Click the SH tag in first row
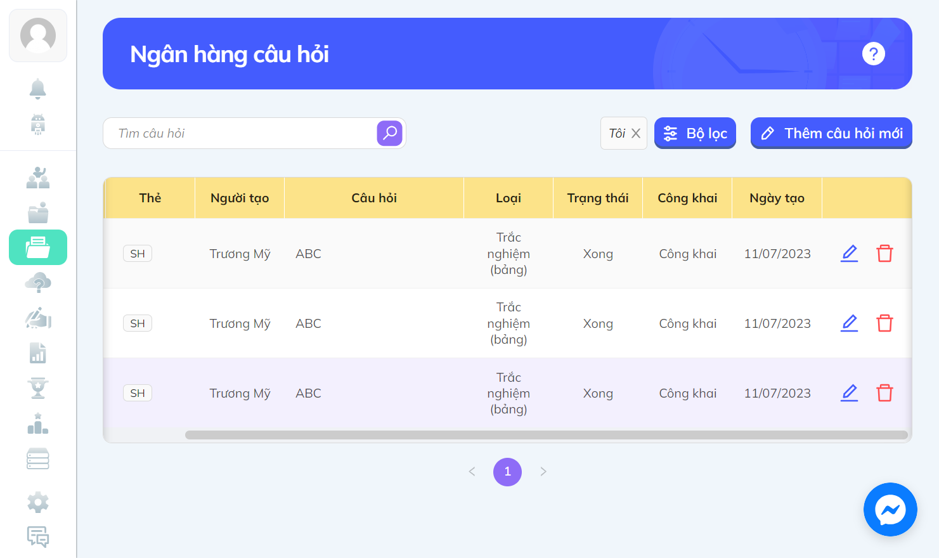 point(138,254)
